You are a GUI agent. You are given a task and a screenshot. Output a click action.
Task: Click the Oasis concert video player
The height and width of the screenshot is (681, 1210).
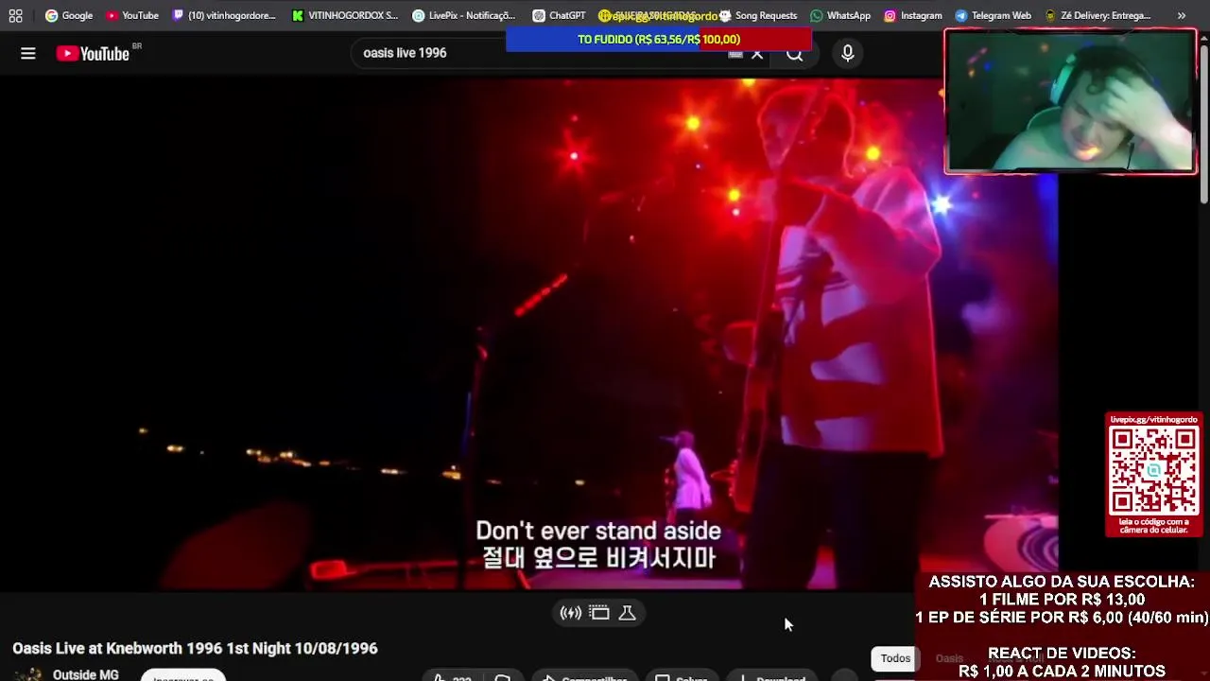(529, 334)
